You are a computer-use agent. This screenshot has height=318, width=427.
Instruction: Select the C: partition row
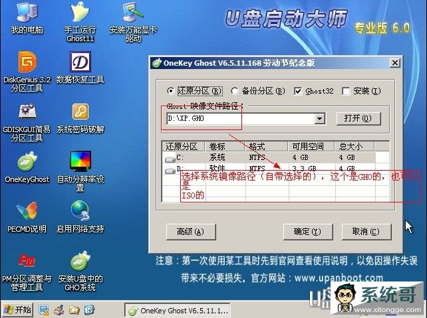269,157
